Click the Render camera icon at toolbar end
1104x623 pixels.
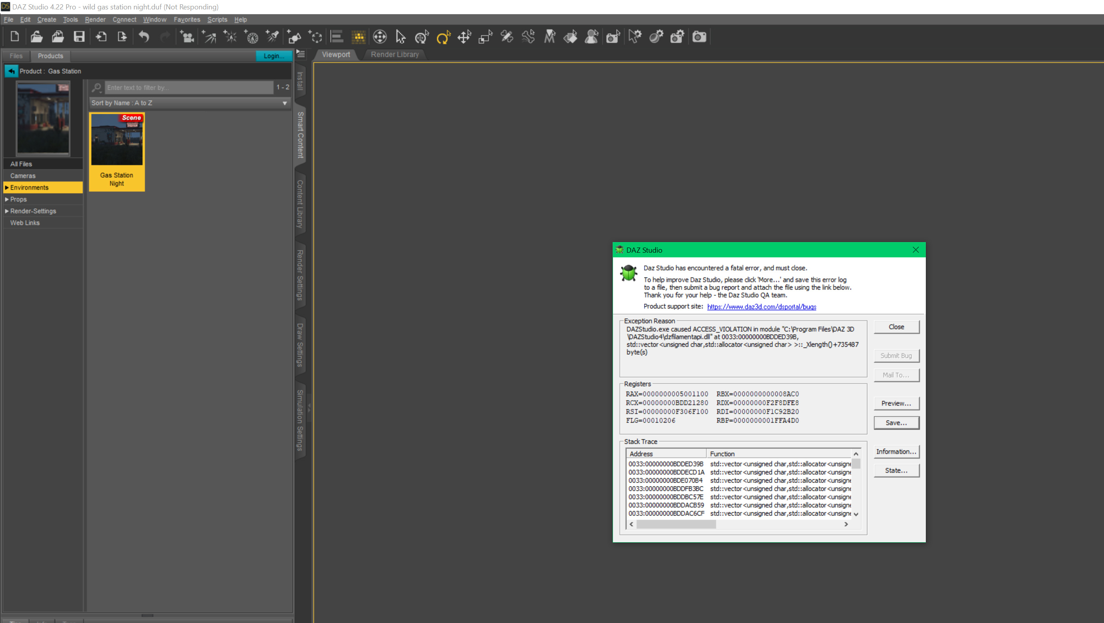699,37
